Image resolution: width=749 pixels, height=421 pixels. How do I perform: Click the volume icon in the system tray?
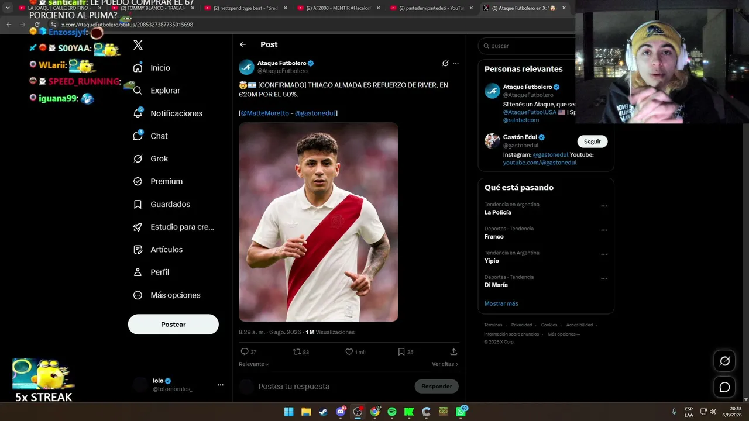point(713,412)
